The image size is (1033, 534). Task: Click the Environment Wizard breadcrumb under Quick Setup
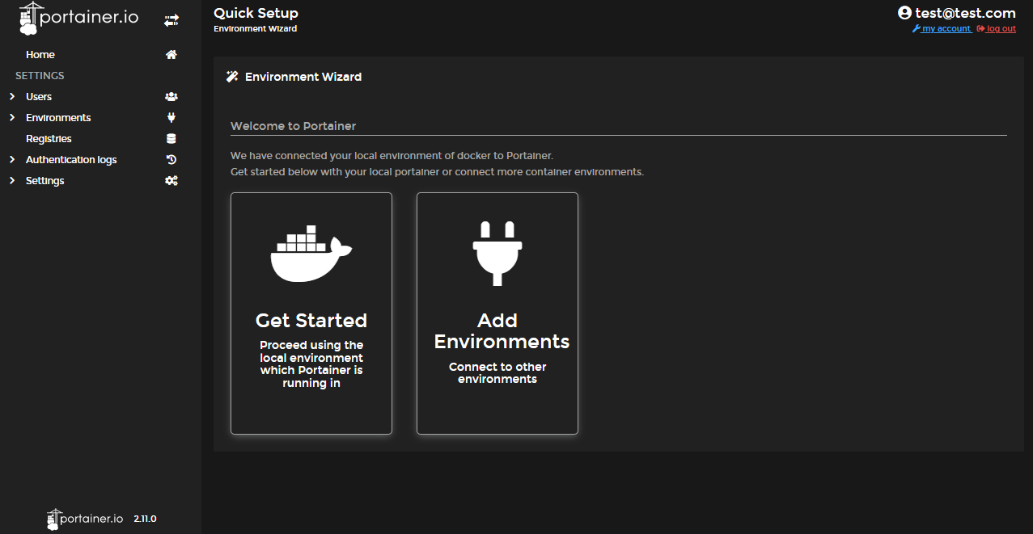click(x=255, y=29)
